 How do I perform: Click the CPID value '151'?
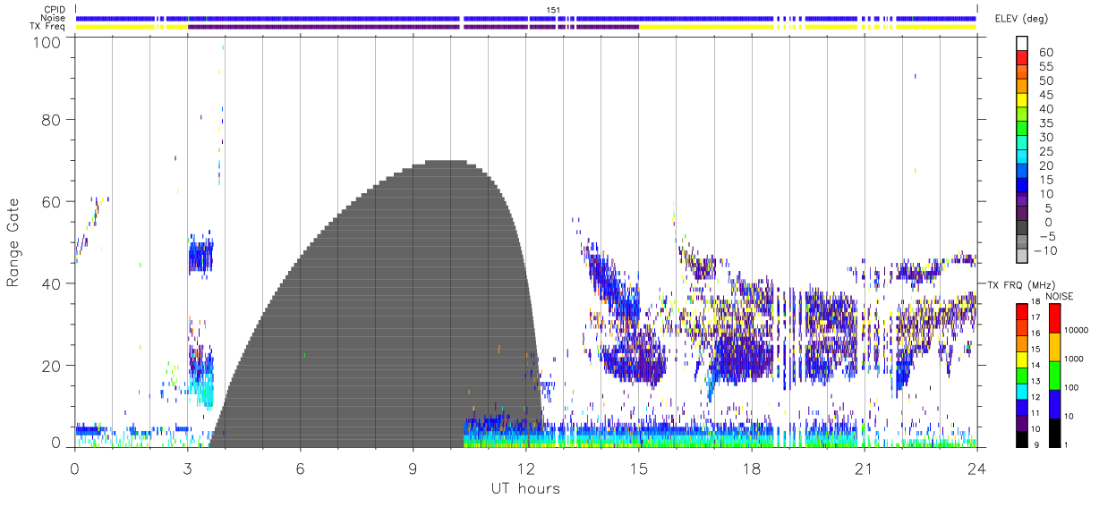click(x=554, y=10)
